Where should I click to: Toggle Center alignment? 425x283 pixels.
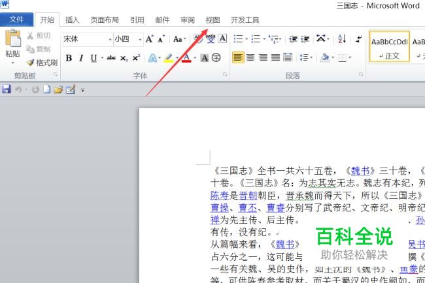250,57
